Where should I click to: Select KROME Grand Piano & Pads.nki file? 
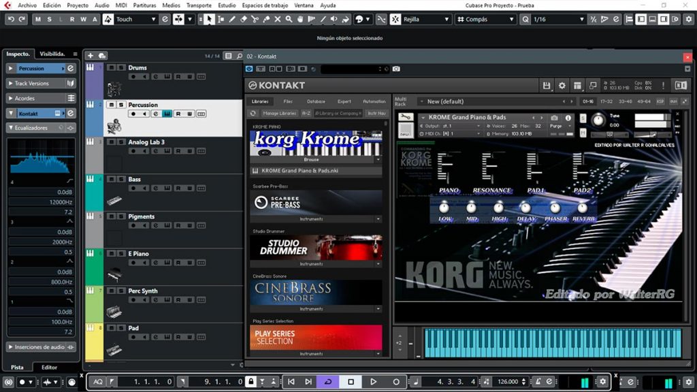[x=316, y=171]
